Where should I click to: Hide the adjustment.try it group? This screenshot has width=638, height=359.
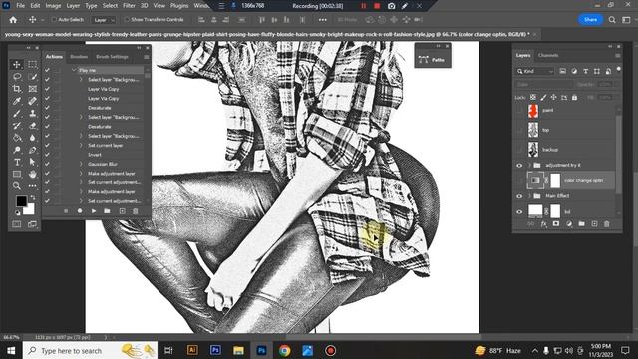point(519,166)
